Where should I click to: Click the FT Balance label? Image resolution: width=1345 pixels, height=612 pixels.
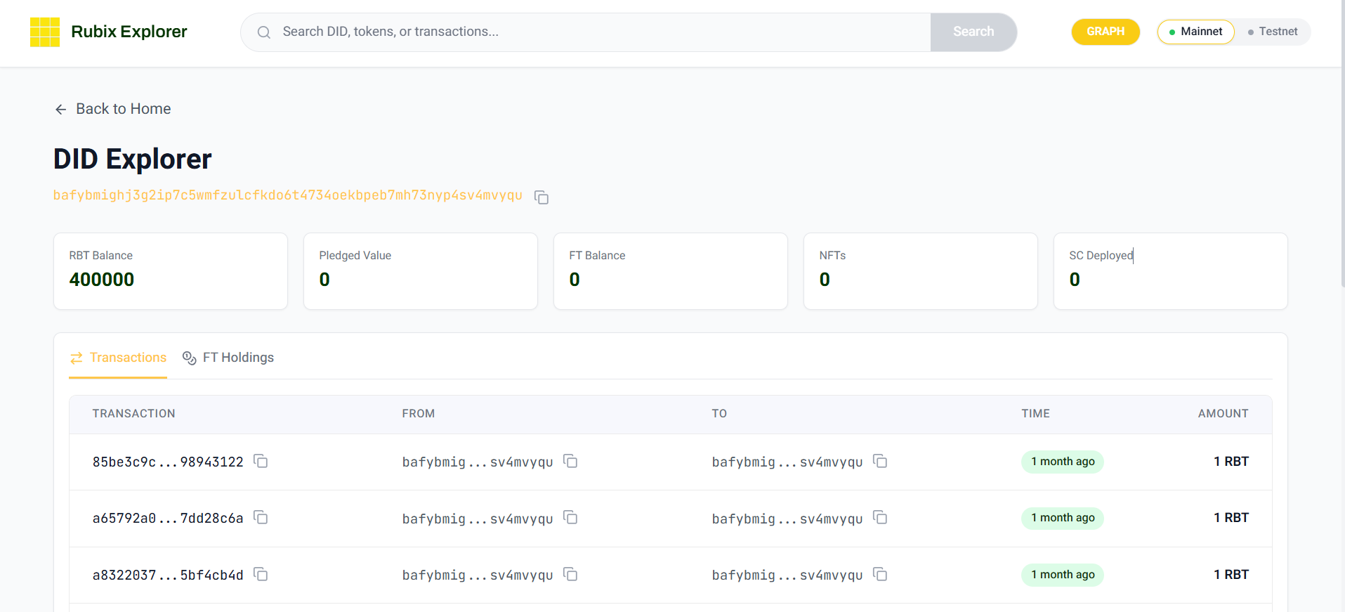(597, 256)
